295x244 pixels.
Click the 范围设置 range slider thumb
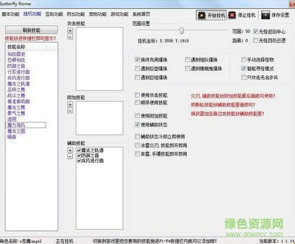[x=181, y=31]
